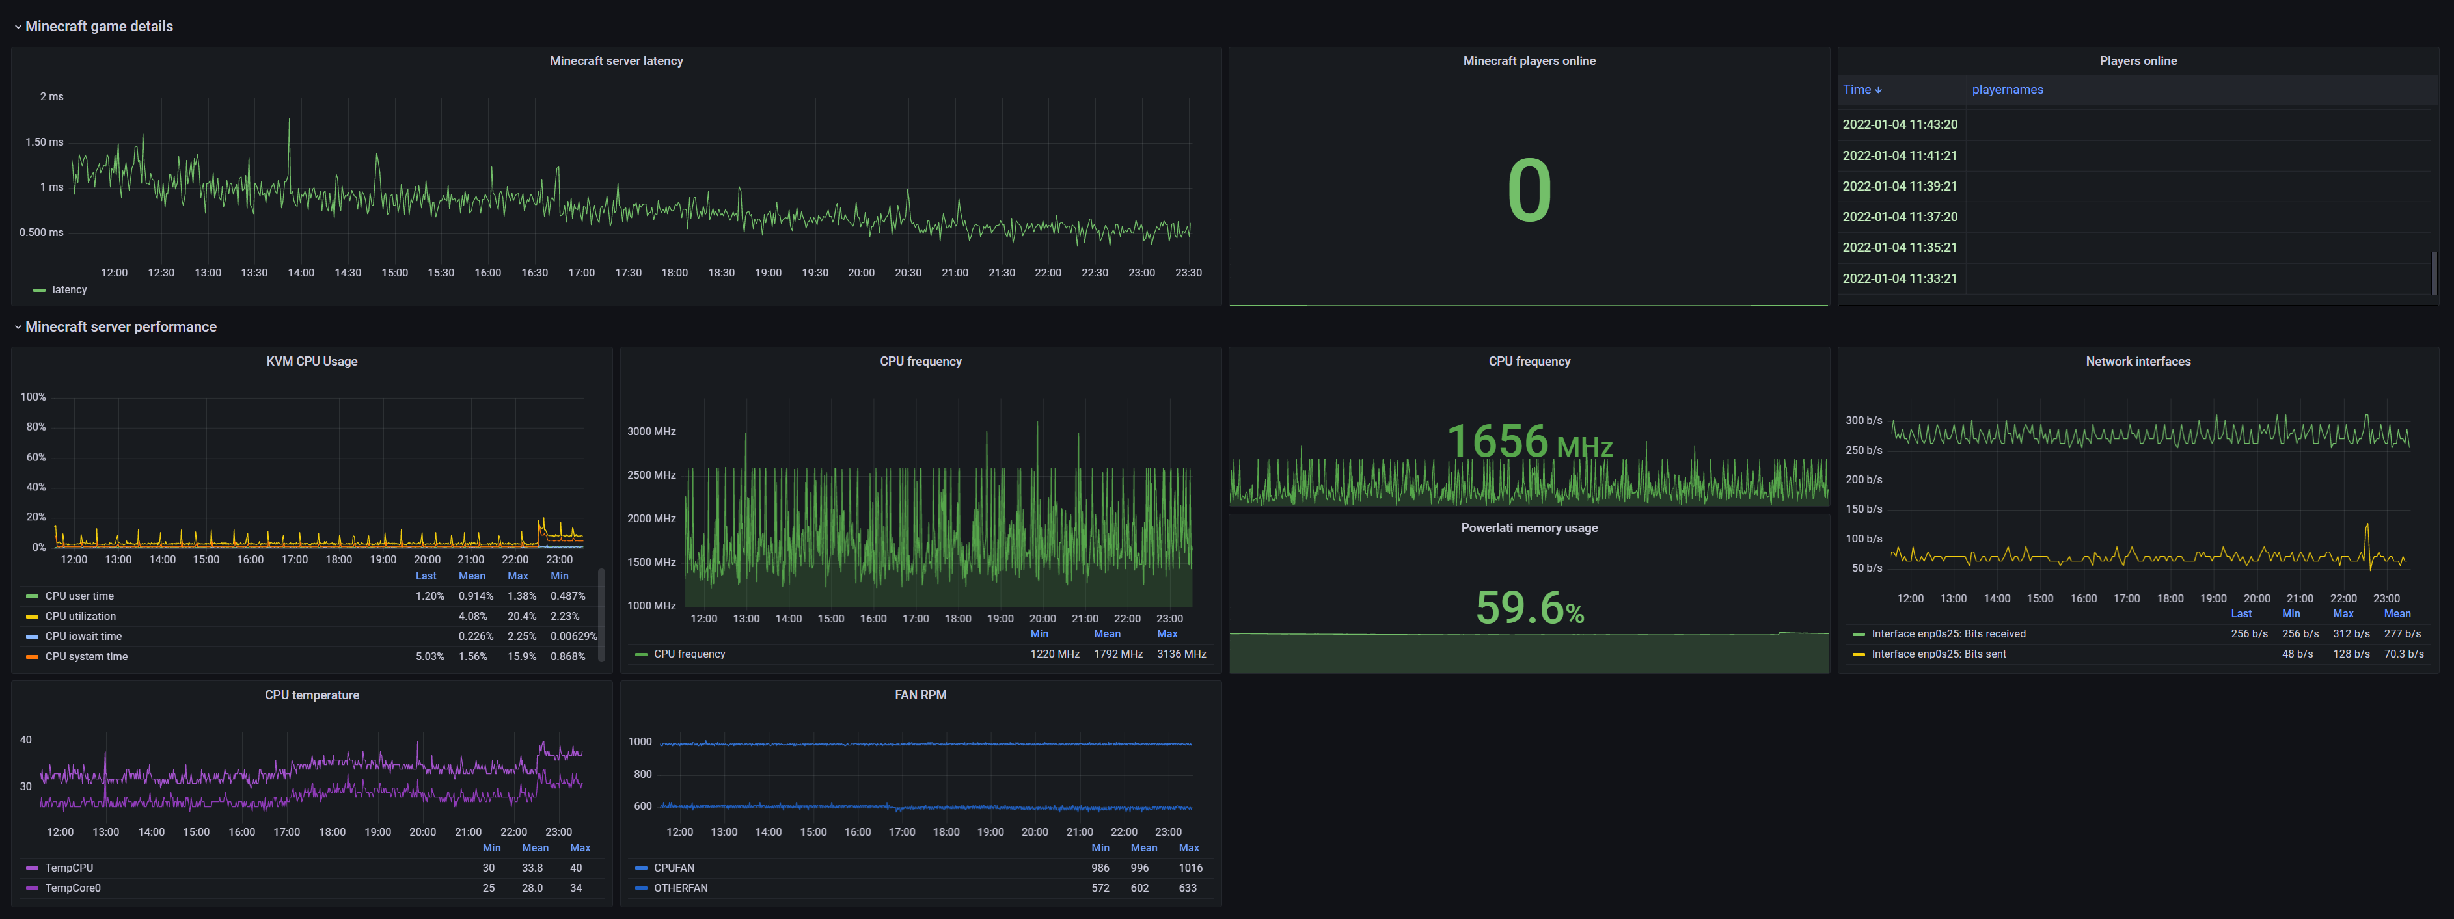Sort Network interfaces legend by Mean column
Viewport: 2454px width, 919px height.
[x=2397, y=614]
